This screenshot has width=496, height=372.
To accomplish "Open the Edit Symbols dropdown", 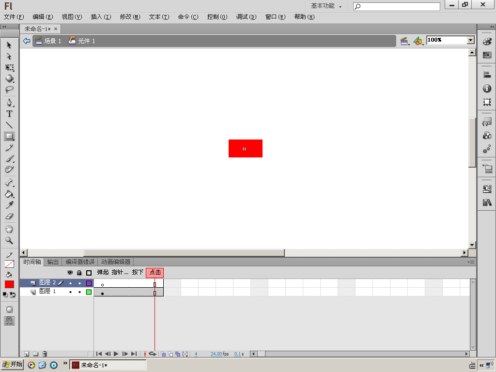I will 418,41.
